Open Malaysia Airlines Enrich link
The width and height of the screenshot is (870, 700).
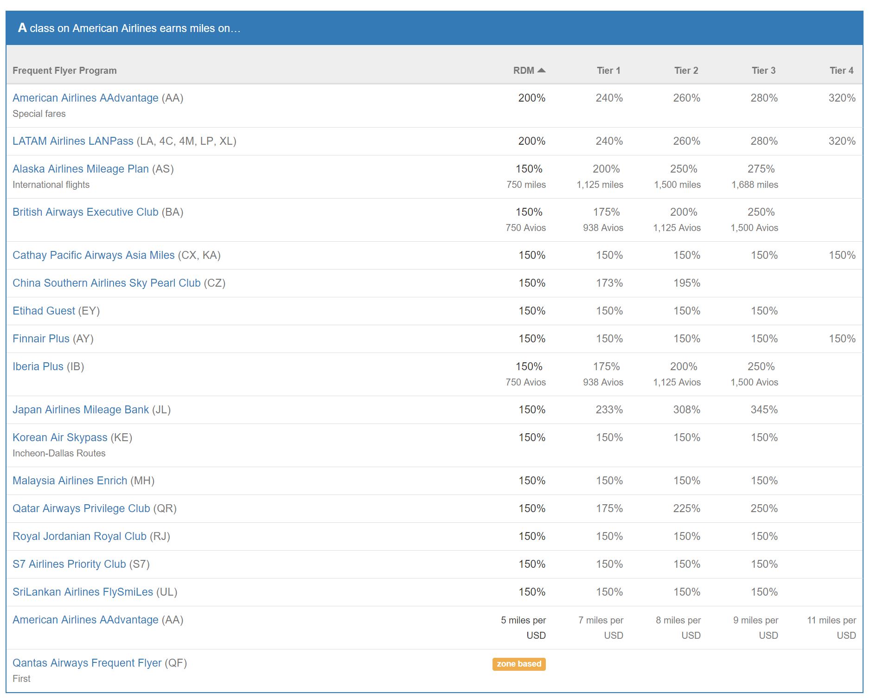[x=70, y=481]
